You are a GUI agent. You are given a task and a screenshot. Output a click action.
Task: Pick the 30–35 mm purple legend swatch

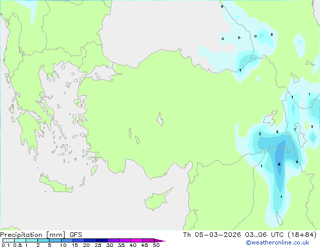113,240
